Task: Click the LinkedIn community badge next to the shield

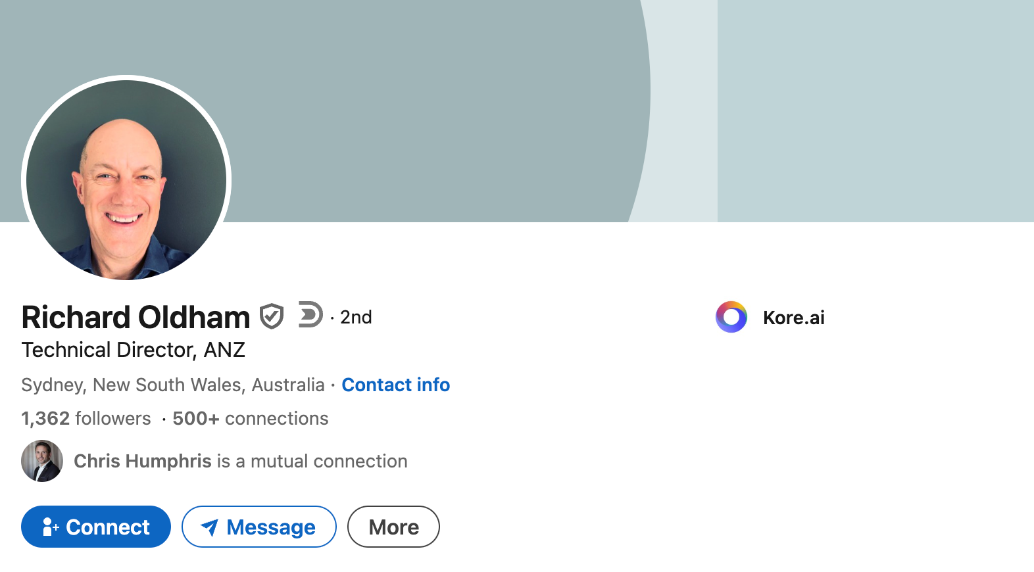Action: (309, 316)
